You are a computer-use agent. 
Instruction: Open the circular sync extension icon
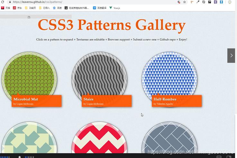204,2
